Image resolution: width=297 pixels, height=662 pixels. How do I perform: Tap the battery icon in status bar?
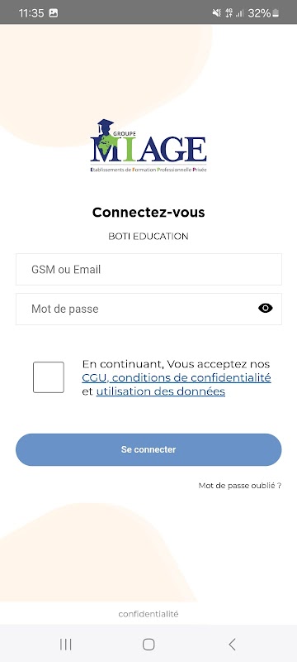click(x=276, y=13)
